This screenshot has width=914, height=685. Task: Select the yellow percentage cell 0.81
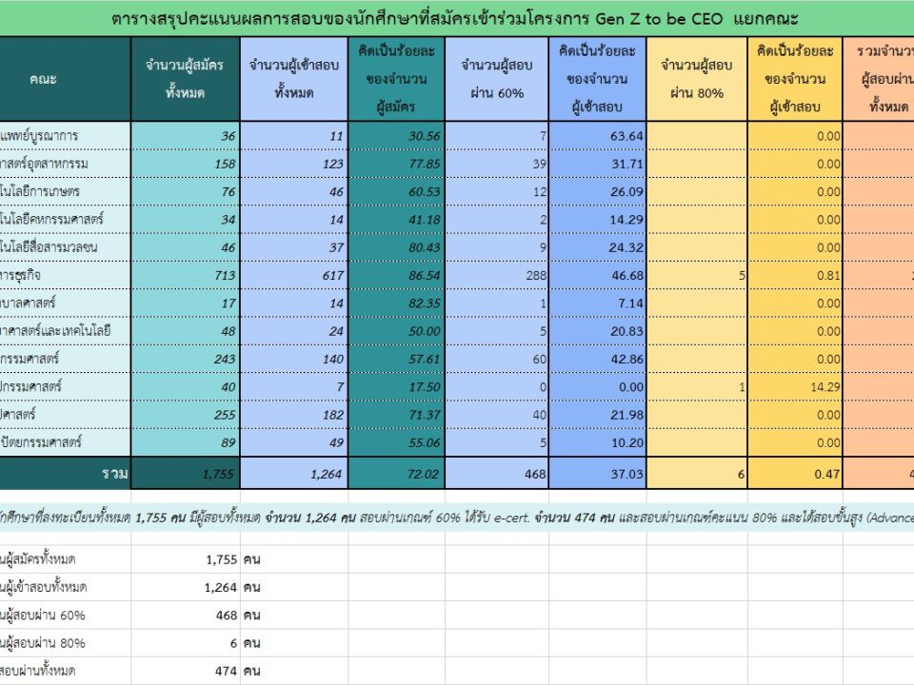795,275
